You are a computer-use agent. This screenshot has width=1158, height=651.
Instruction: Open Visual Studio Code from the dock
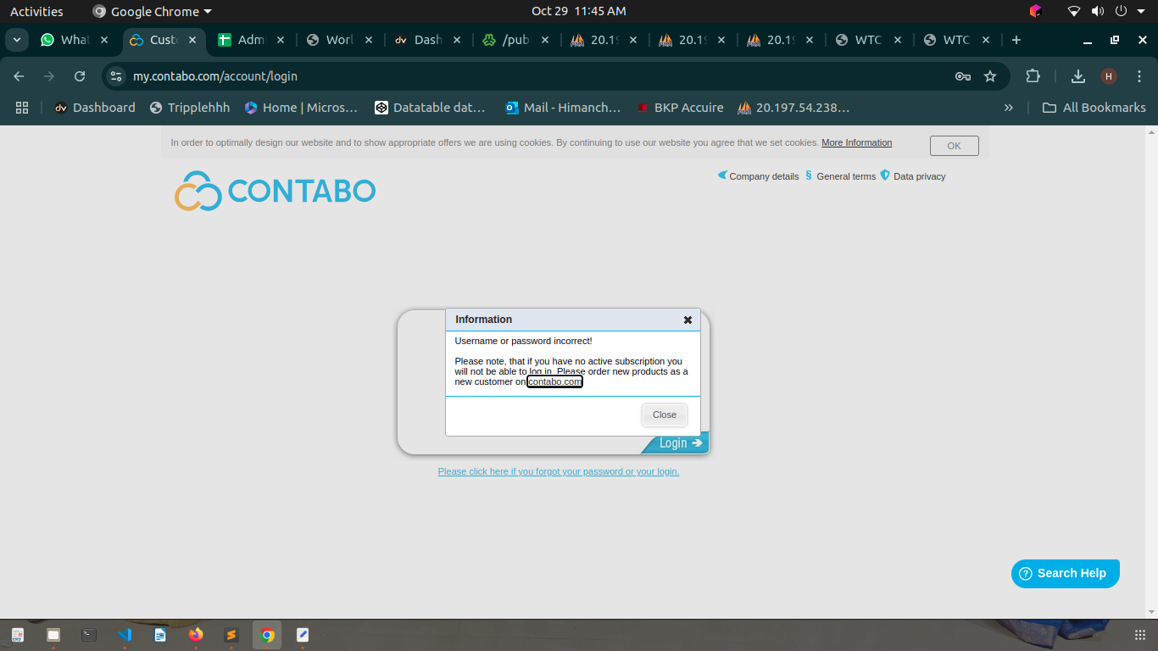point(125,634)
